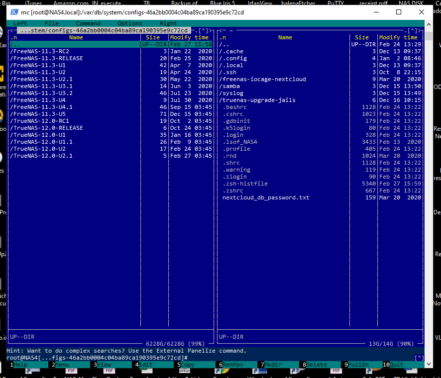Image resolution: width=441 pixels, height=378 pixels.
Task: Select /samba directory in right panel
Action: pyautogui.click(x=320, y=86)
